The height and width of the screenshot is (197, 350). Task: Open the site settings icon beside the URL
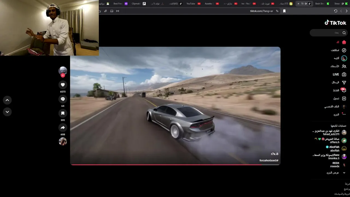point(277,11)
